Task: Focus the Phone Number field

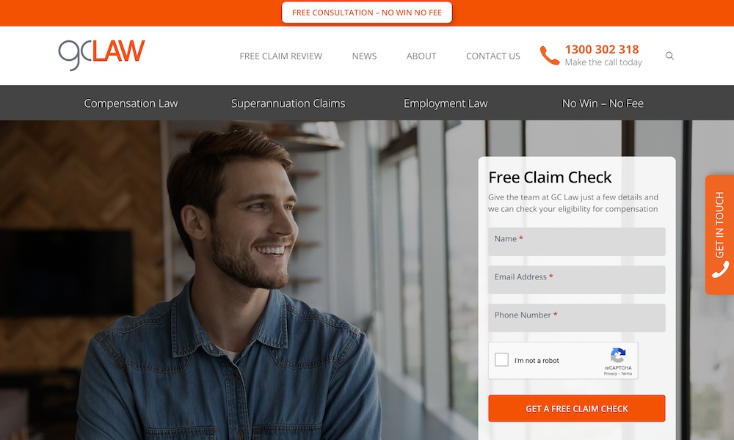Action: click(577, 318)
